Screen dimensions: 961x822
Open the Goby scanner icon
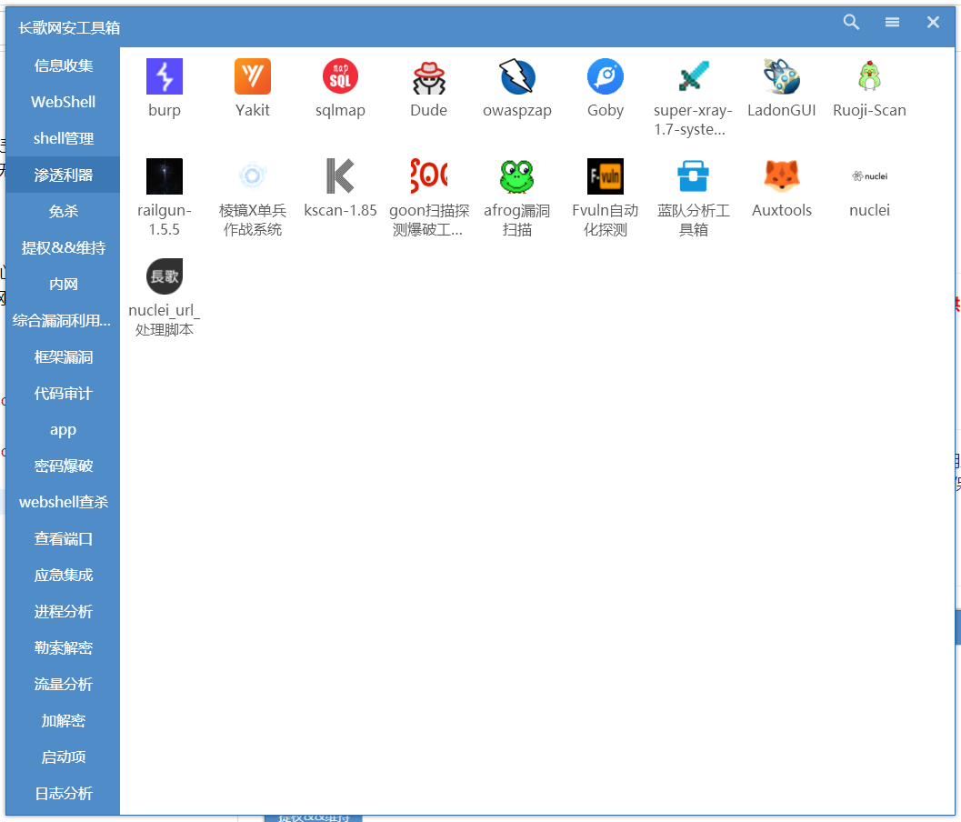pyautogui.click(x=605, y=76)
